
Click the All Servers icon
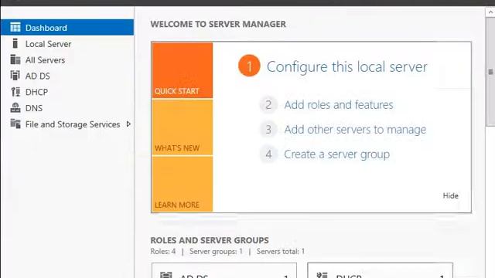coord(15,59)
